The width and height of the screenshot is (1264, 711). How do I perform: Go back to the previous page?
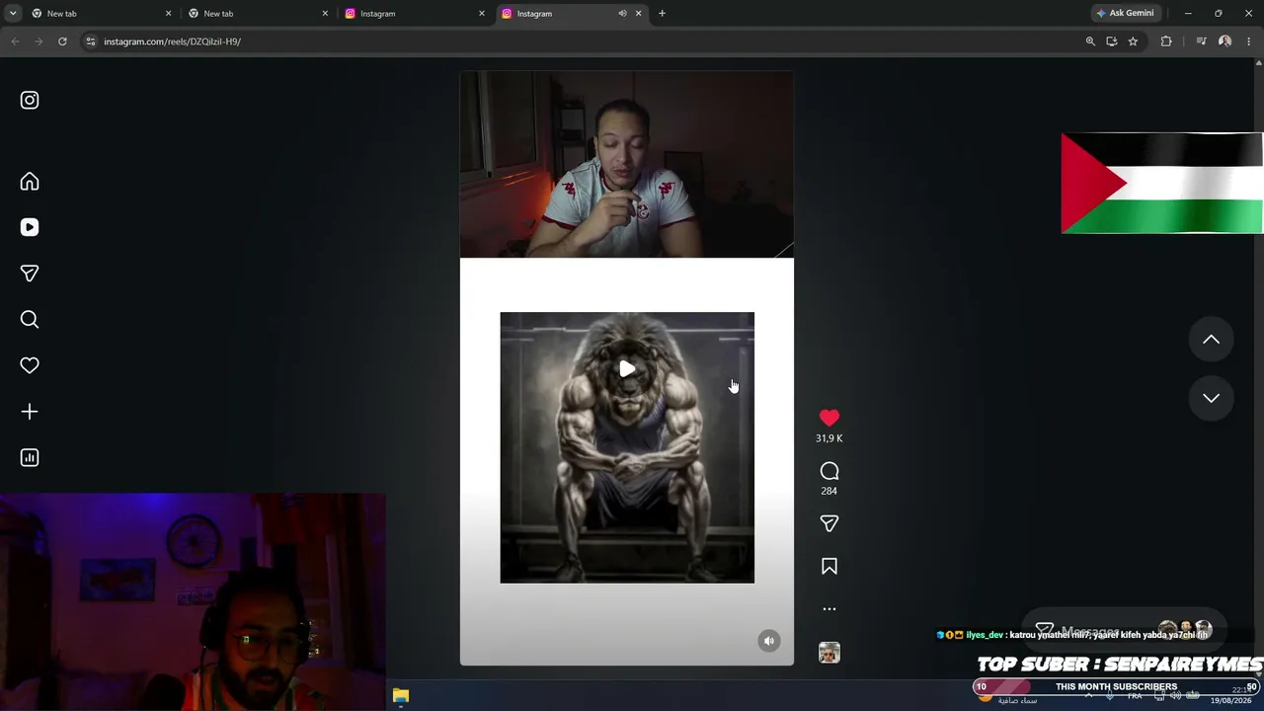(x=15, y=41)
